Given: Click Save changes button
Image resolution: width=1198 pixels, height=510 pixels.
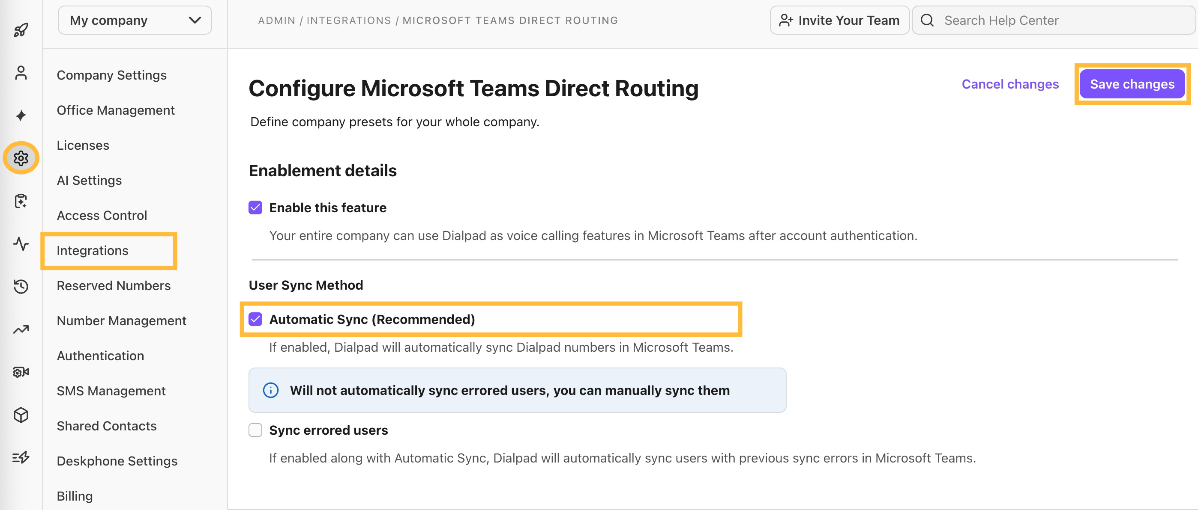Looking at the screenshot, I should [x=1132, y=84].
